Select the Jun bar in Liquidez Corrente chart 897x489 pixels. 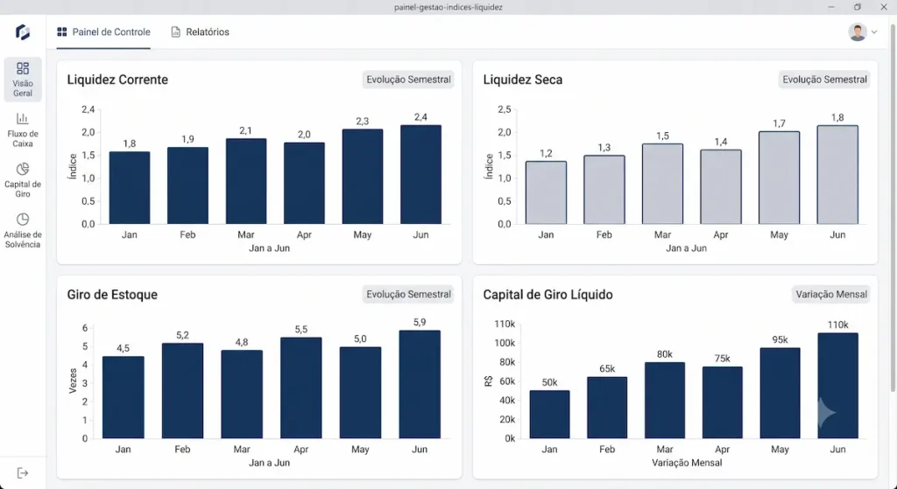point(420,174)
